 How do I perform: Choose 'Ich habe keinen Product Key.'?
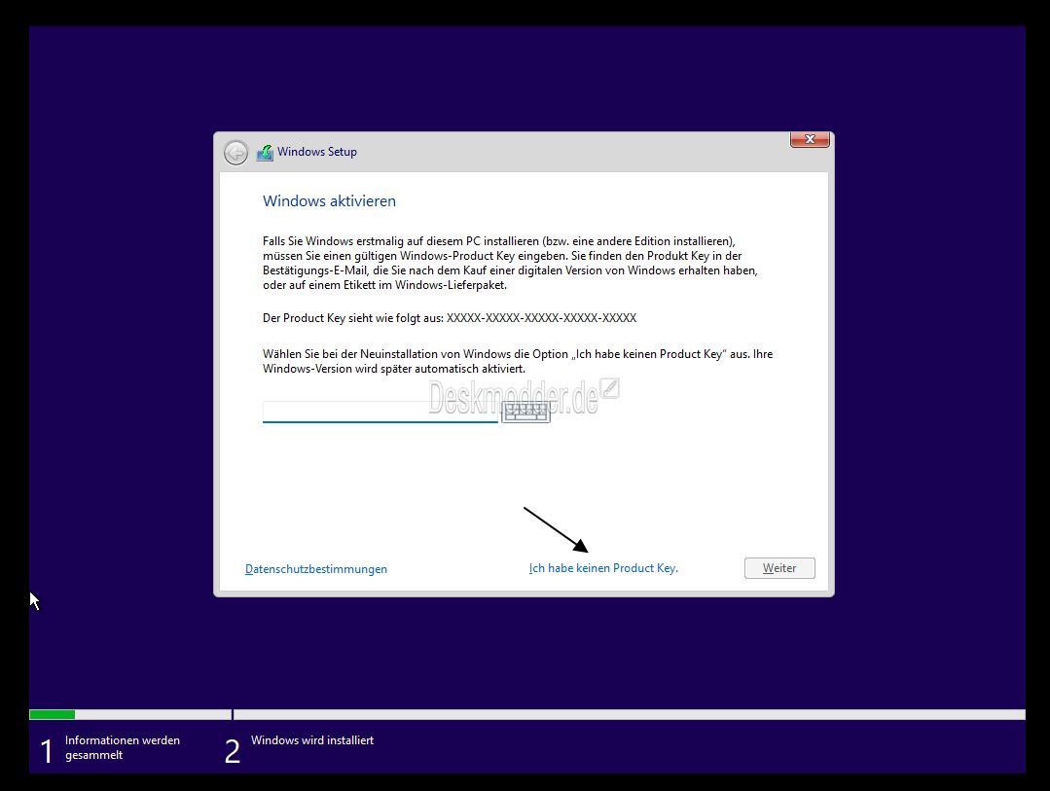coord(603,568)
